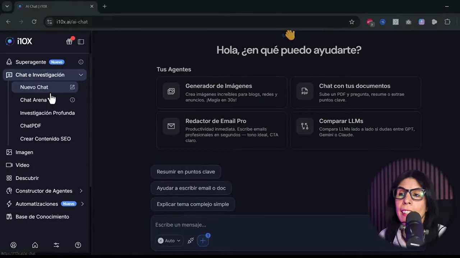Click Ayudar a escribir email o doc

point(191,188)
